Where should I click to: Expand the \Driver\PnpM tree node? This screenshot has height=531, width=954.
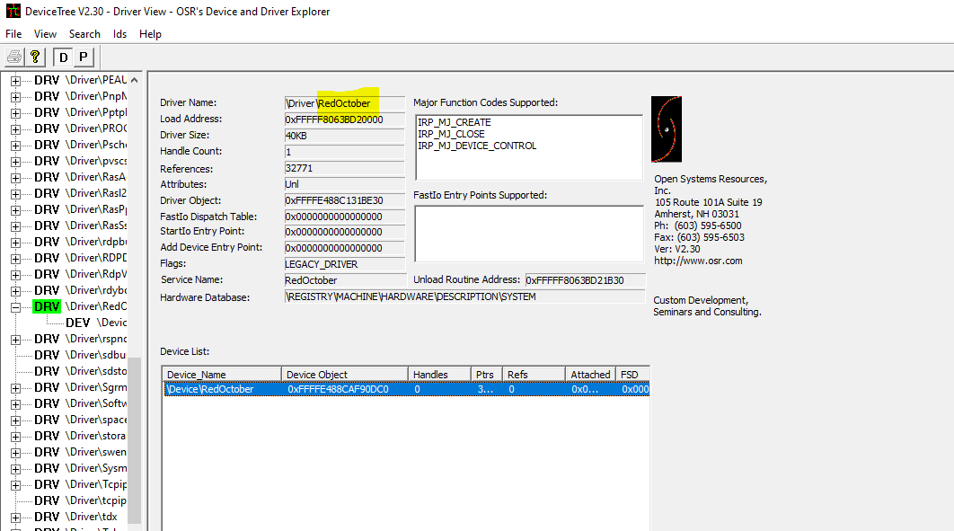(16, 97)
